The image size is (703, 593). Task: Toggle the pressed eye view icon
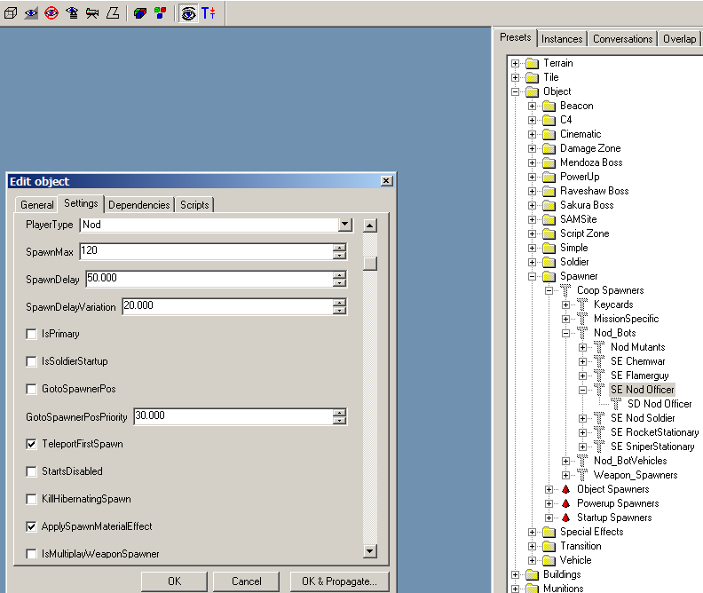click(188, 13)
